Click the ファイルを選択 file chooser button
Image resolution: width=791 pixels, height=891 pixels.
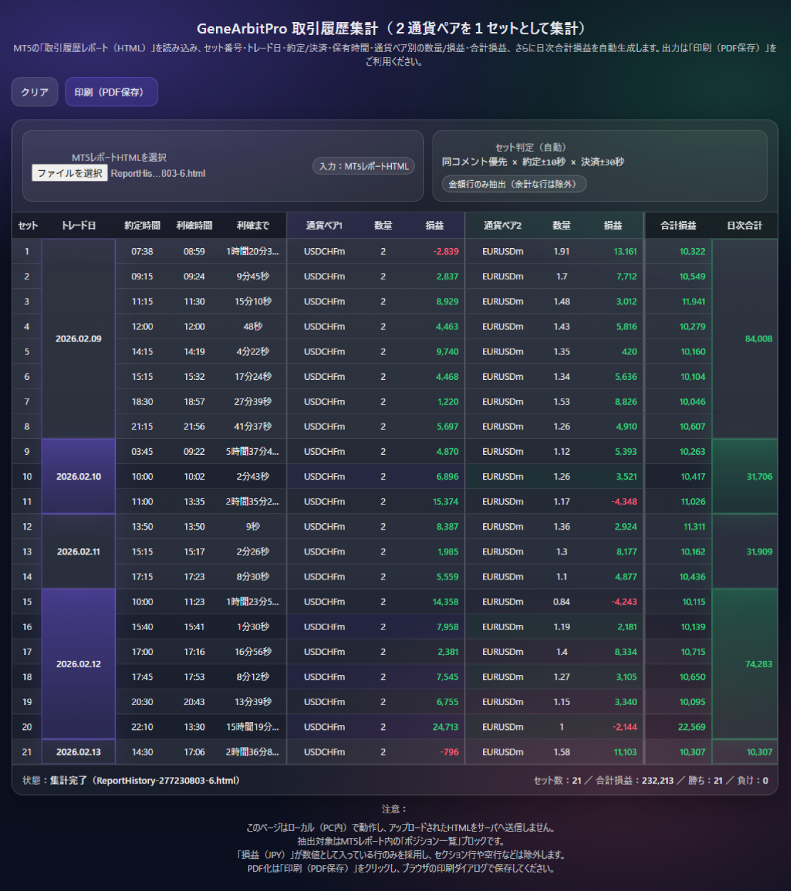click(x=70, y=173)
